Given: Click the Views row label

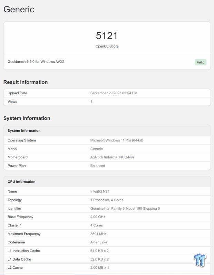Looking at the screenshot, I should (x=12, y=102).
